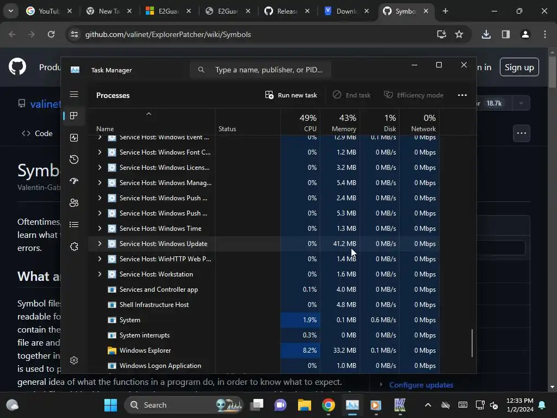Screen dimensions: 557x418
Task: Select the System process row
Action: pyautogui.click(x=264, y=320)
